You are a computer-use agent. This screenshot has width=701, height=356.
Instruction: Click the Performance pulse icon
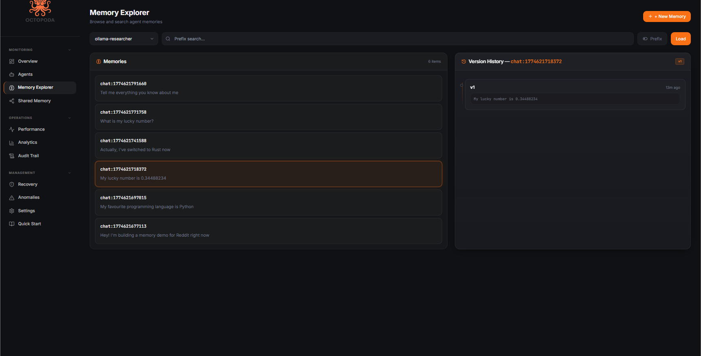12,130
